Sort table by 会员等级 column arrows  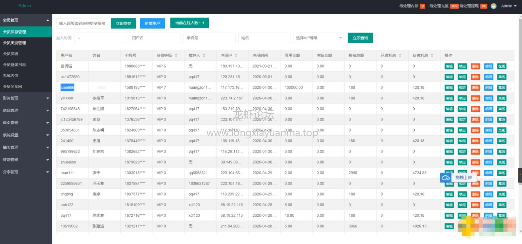(176, 56)
